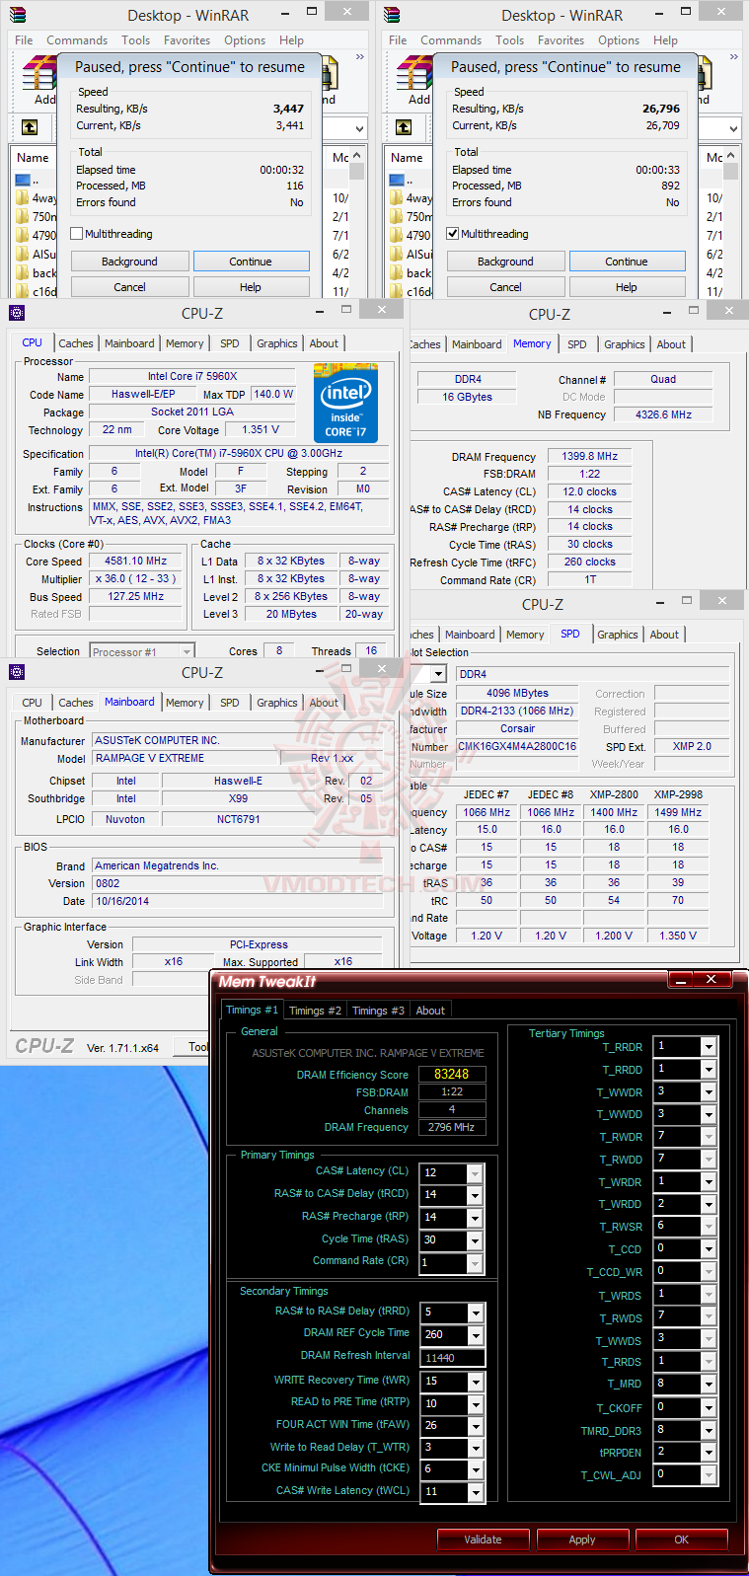Viewport: 749px width, 1576px height.
Task: Click DRAM Efficiency Score value 83248
Action: (452, 1075)
